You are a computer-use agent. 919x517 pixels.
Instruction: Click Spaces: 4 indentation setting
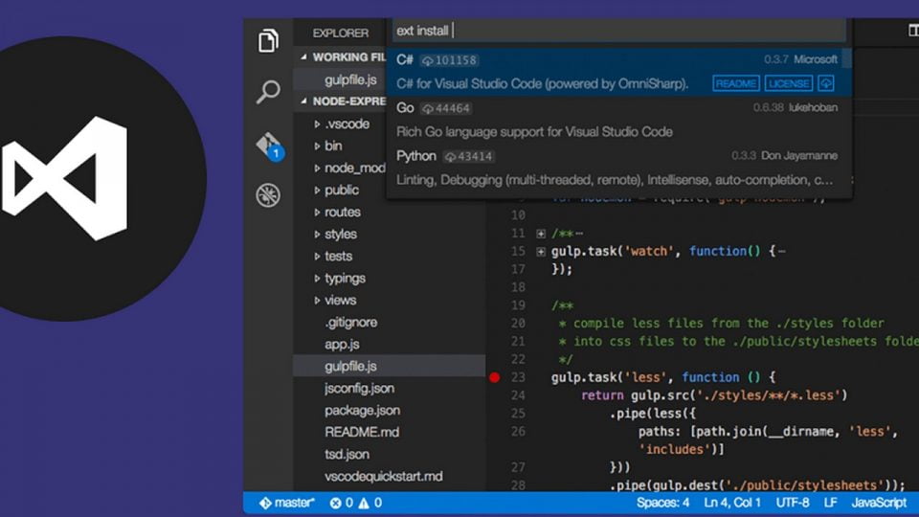click(x=662, y=503)
